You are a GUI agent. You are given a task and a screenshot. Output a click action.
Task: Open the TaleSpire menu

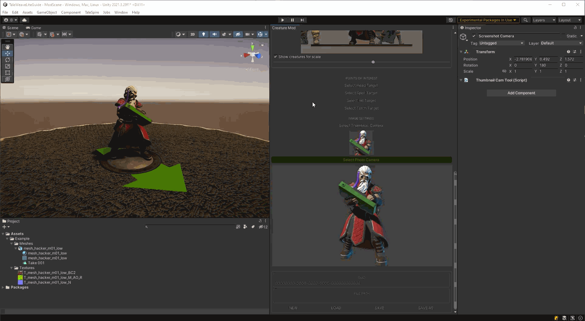click(92, 13)
